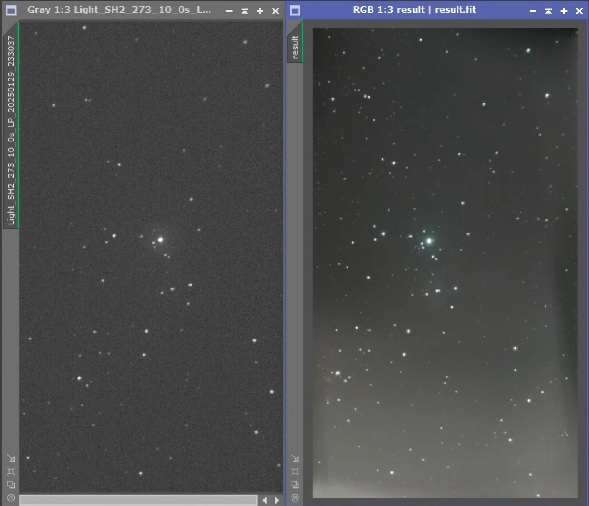Screen dimensions: 589x506
Task: Click overlapping squares icon in the Gray window's sidebar
Action: coord(11,484)
